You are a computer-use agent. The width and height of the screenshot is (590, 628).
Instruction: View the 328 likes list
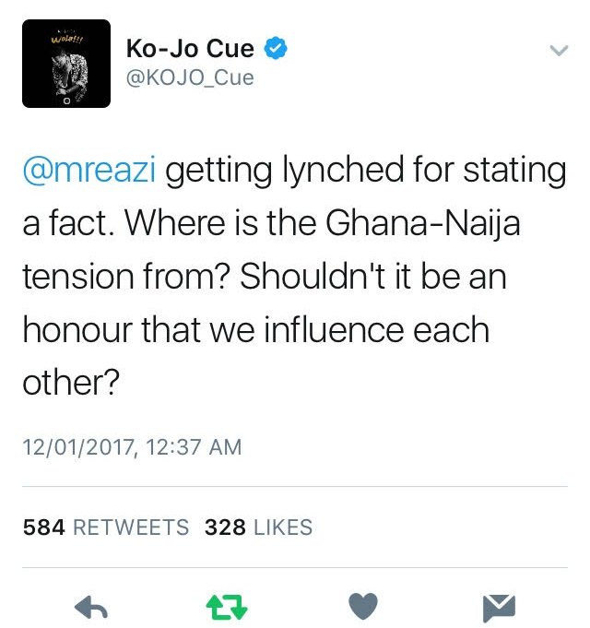tap(258, 527)
